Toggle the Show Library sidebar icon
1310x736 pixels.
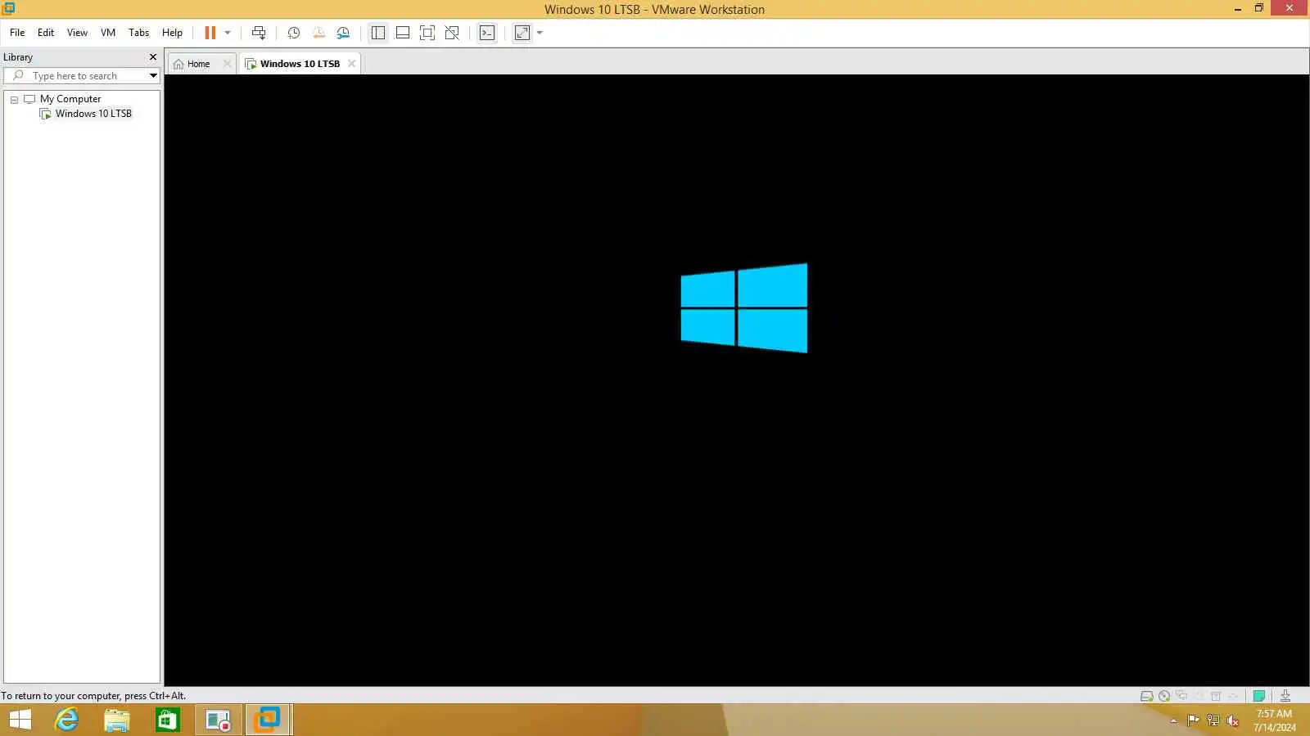[x=378, y=33]
